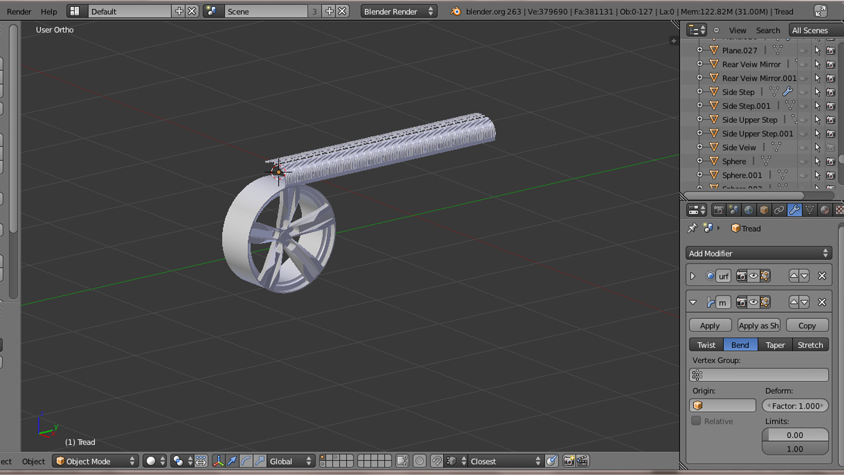
Task: Toggle edit mode display of SimpleDeform modifier
Action: pyautogui.click(x=765, y=302)
